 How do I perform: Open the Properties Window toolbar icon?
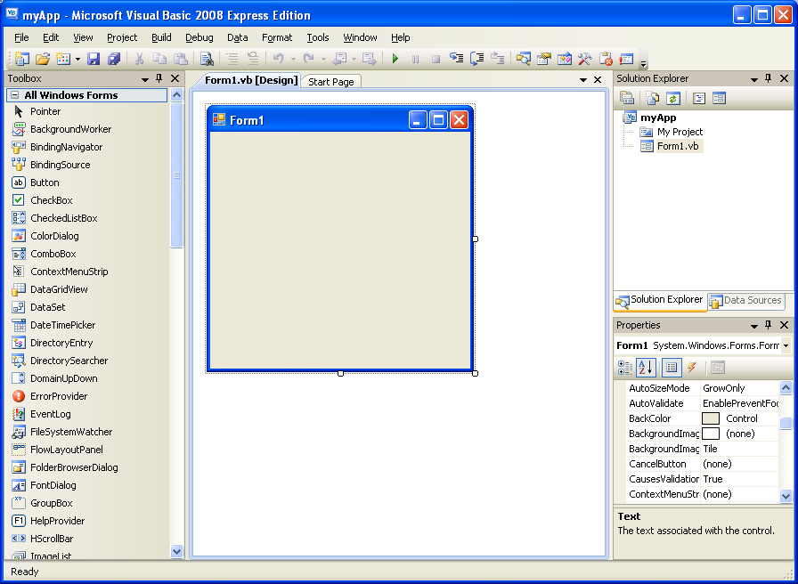pos(544,59)
